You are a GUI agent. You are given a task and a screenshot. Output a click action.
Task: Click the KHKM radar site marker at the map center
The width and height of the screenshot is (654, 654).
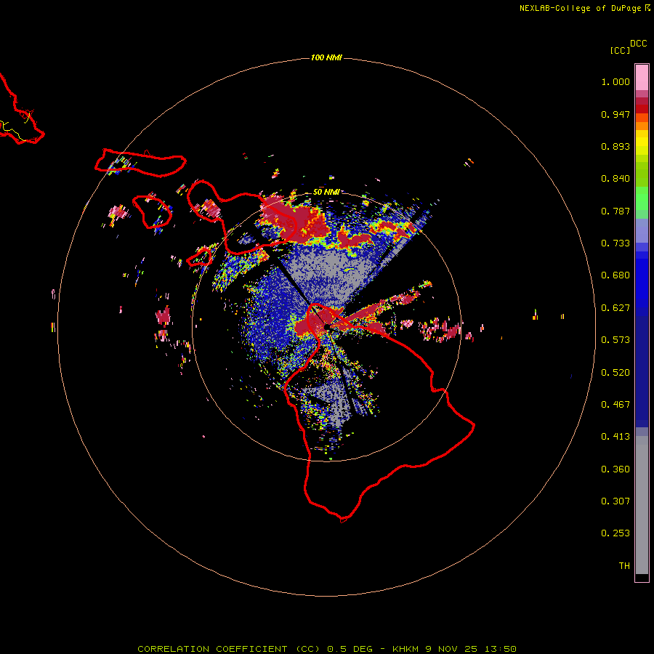point(327,328)
